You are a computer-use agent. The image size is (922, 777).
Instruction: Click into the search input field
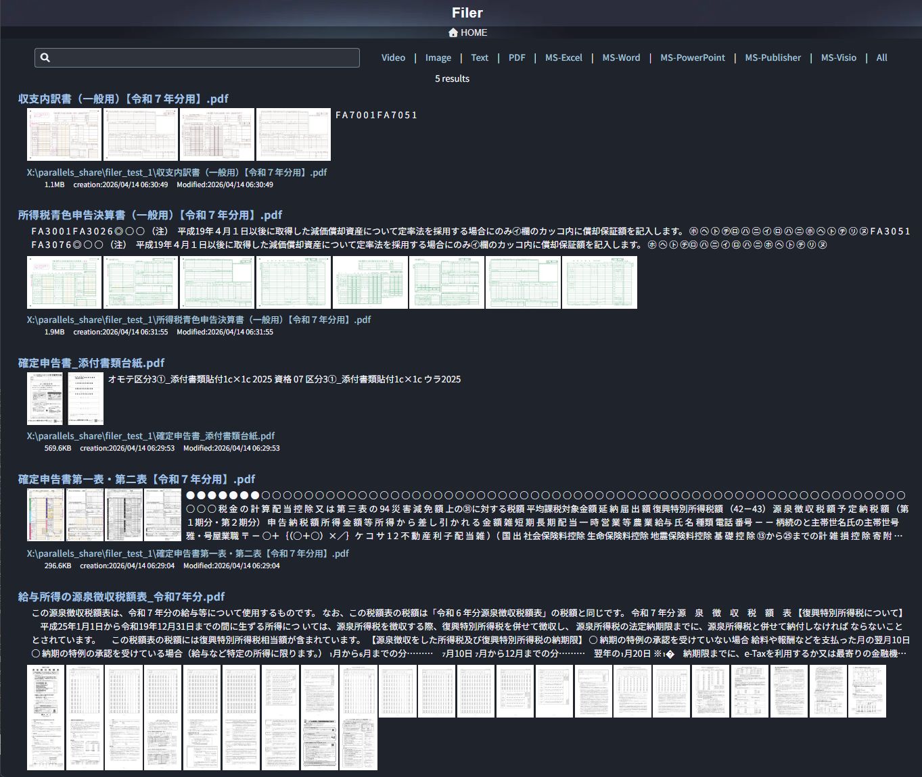coord(203,57)
